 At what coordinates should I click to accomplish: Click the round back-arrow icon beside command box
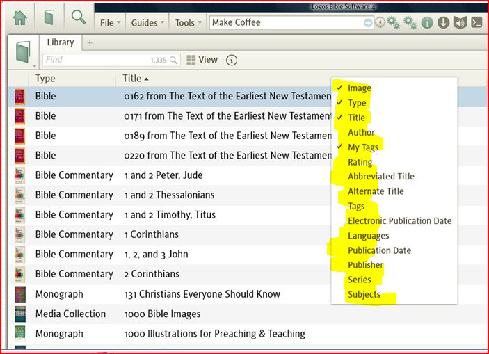380,22
